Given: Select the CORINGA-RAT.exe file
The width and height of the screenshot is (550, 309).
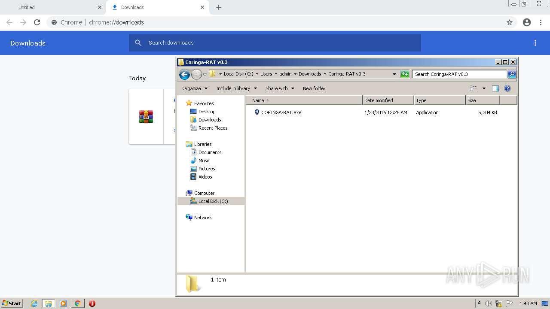Looking at the screenshot, I should (x=281, y=112).
